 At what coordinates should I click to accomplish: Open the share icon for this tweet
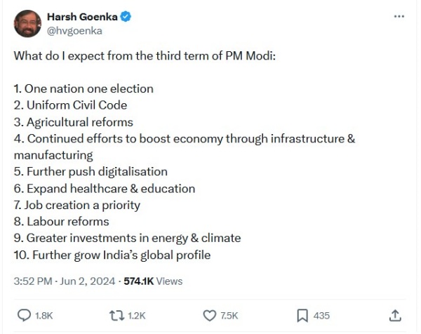click(394, 315)
